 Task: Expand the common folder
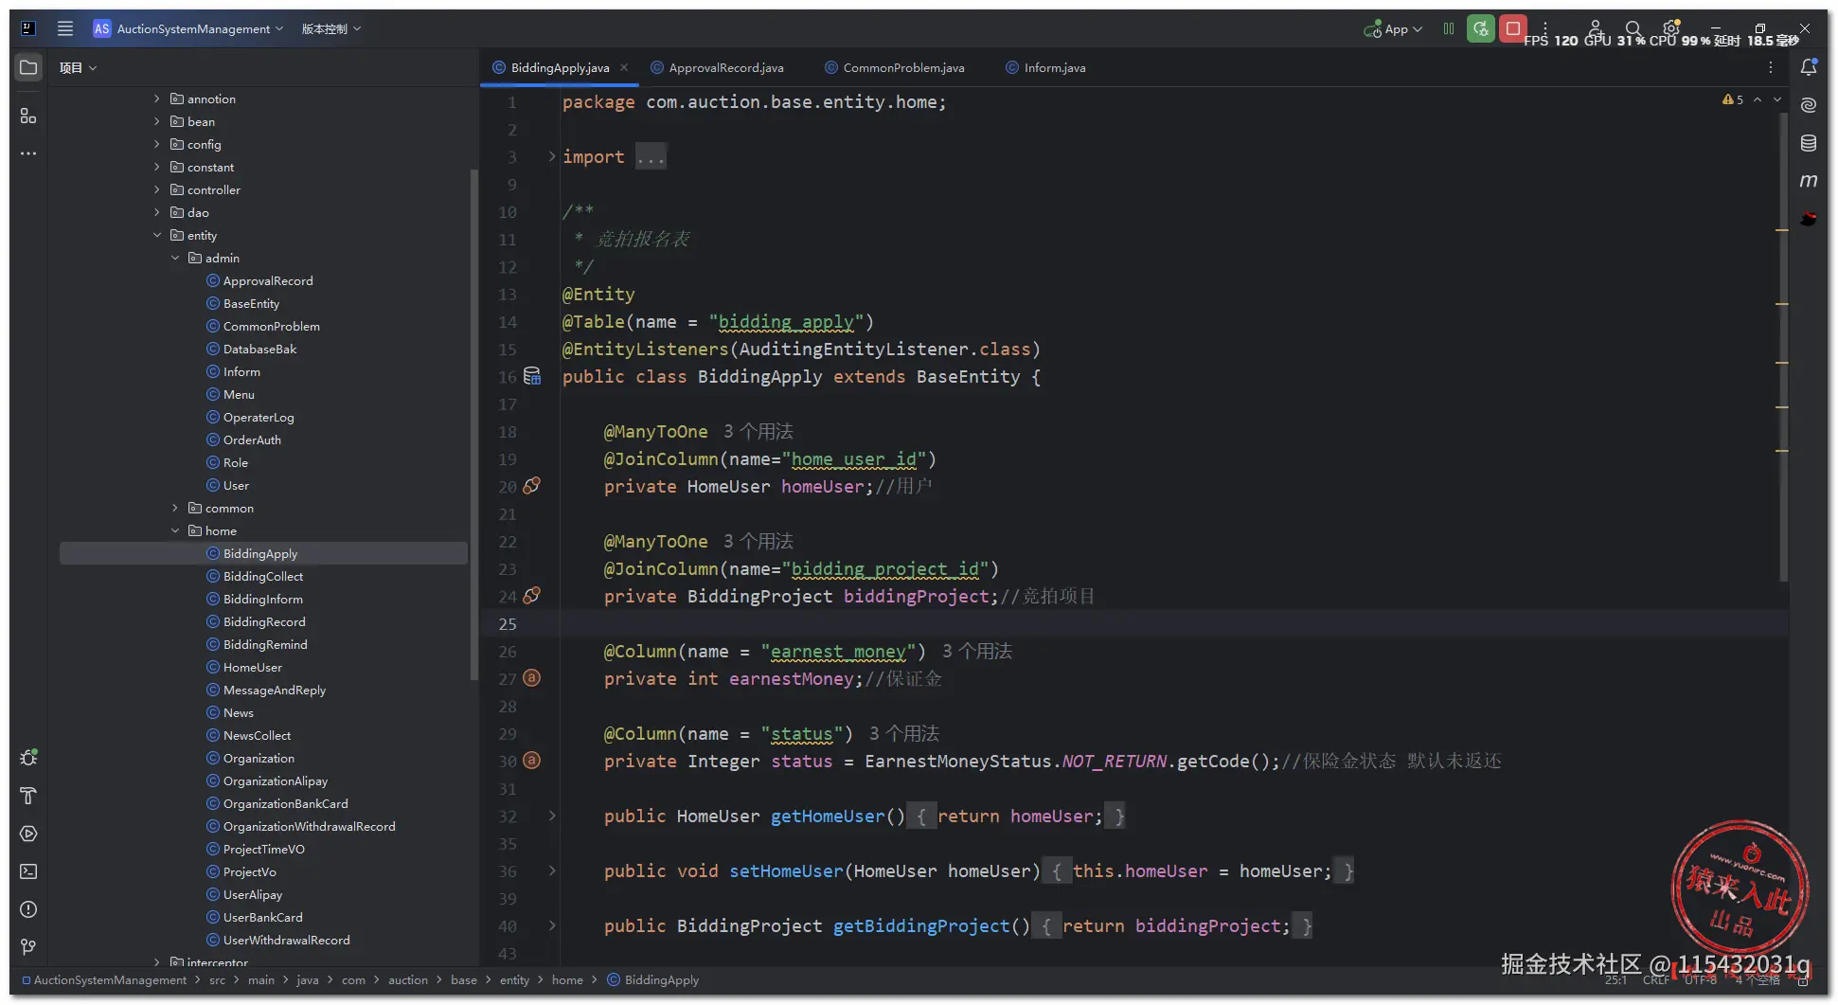pyautogui.click(x=175, y=508)
